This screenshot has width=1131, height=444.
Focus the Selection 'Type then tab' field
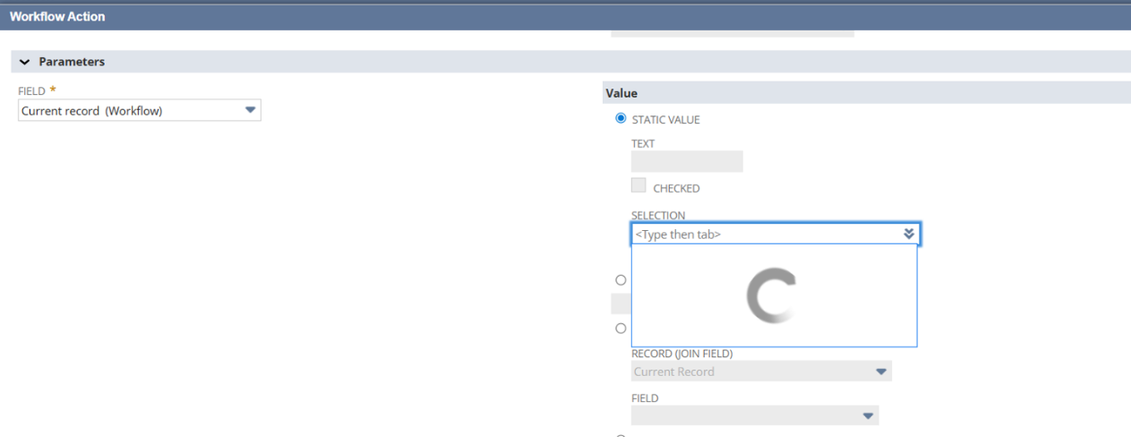pos(761,235)
